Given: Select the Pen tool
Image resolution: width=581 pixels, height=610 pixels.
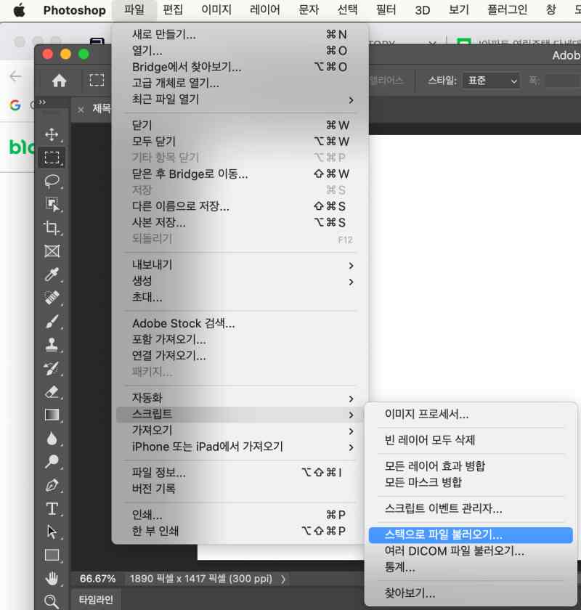Looking at the screenshot, I should tap(52, 485).
